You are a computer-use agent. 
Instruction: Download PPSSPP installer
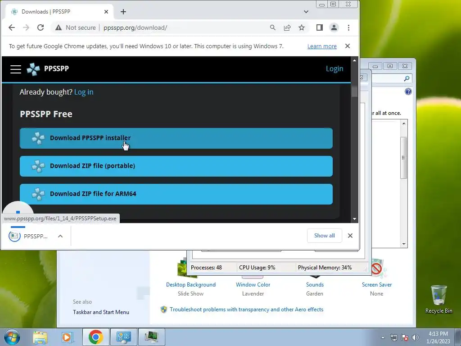(x=176, y=138)
